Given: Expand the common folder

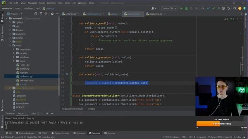Looking at the screenshot, I should [10, 34].
